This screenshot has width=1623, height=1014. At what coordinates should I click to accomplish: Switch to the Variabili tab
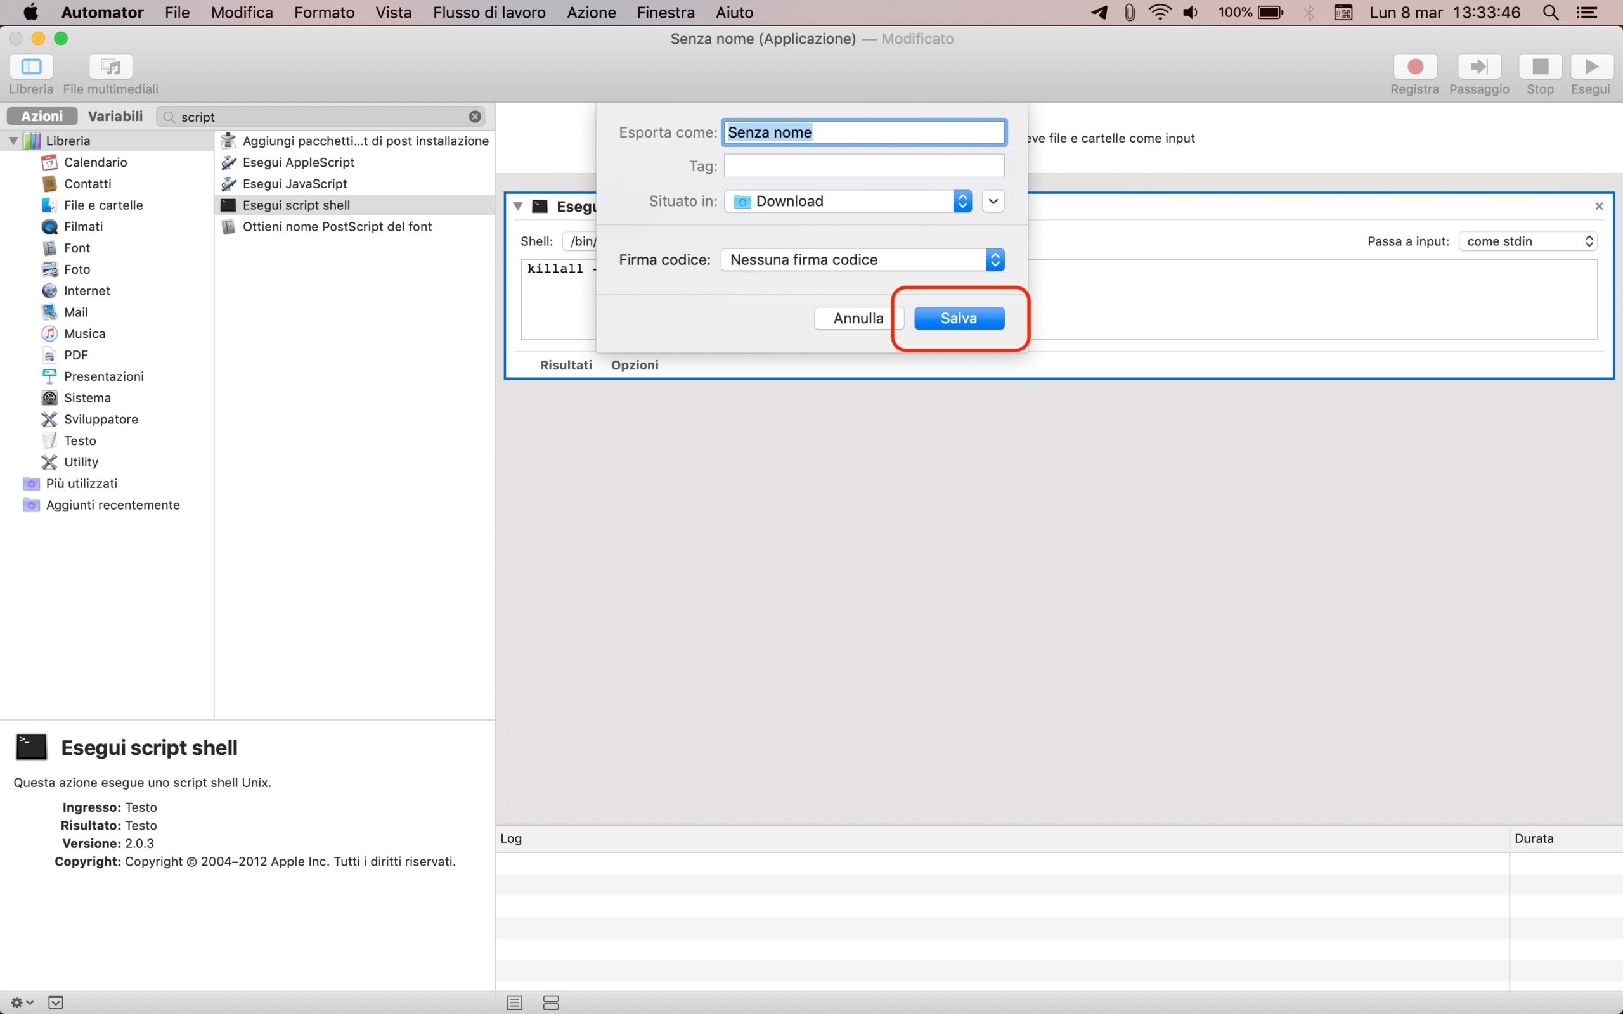(115, 116)
